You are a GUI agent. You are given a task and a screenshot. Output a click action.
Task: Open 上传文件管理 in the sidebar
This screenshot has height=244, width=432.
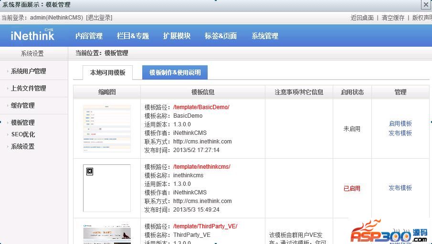pos(28,88)
